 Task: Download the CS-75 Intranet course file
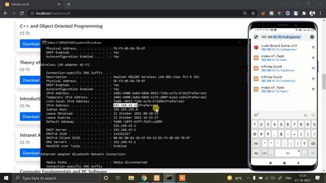click(31, 152)
